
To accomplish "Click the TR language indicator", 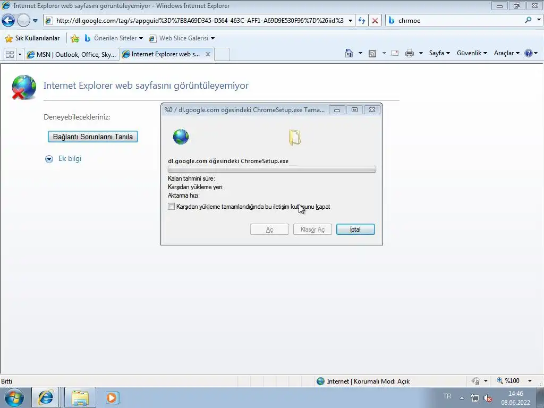I will 447,396.
